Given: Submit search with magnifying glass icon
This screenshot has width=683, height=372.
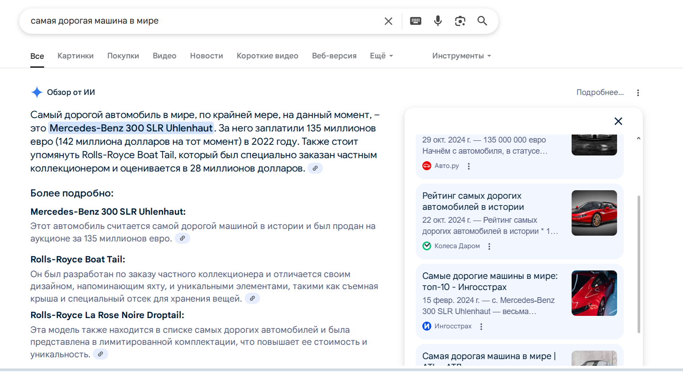Looking at the screenshot, I should click(482, 21).
